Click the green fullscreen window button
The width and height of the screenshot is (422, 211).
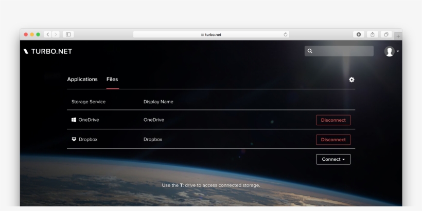(38, 34)
